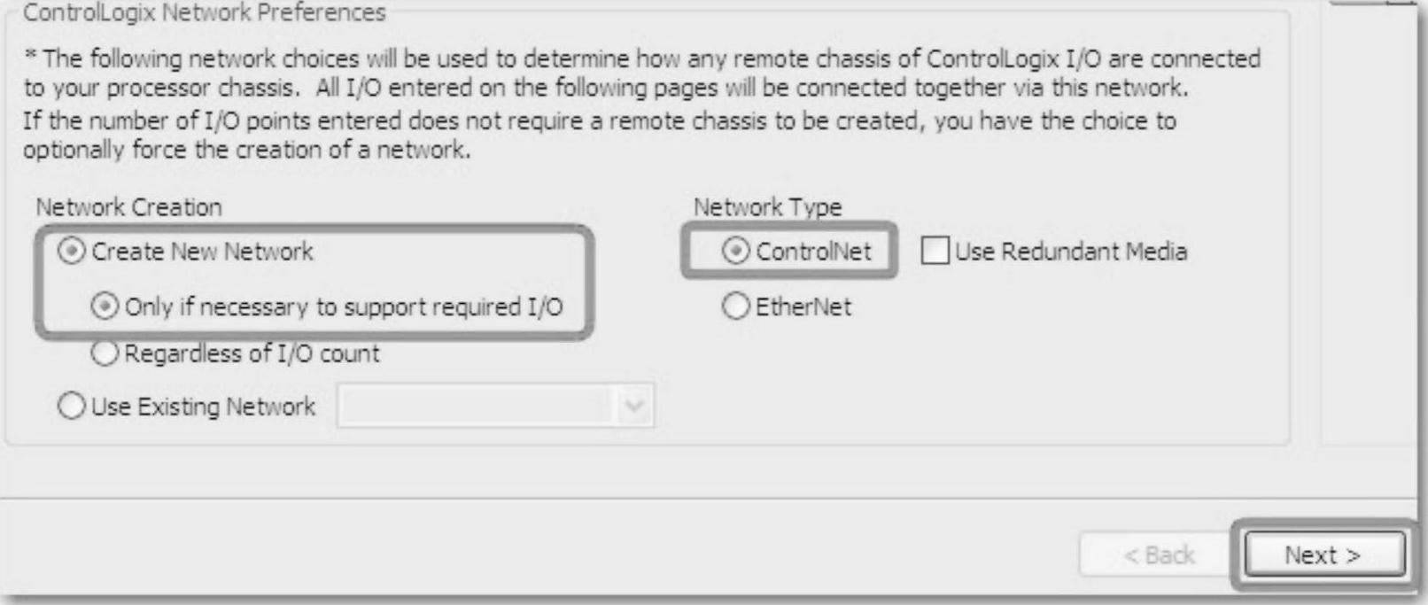Screen dimensions: 1428x605
Task: Choose the EtherNet network type radio
Action: pos(735,306)
